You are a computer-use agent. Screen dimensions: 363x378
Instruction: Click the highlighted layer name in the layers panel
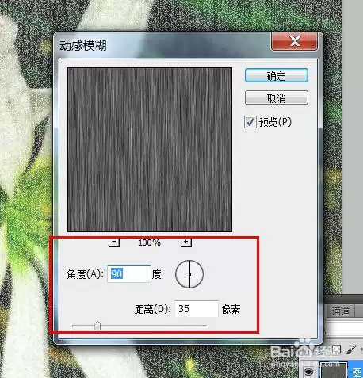[x=357, y=372]
